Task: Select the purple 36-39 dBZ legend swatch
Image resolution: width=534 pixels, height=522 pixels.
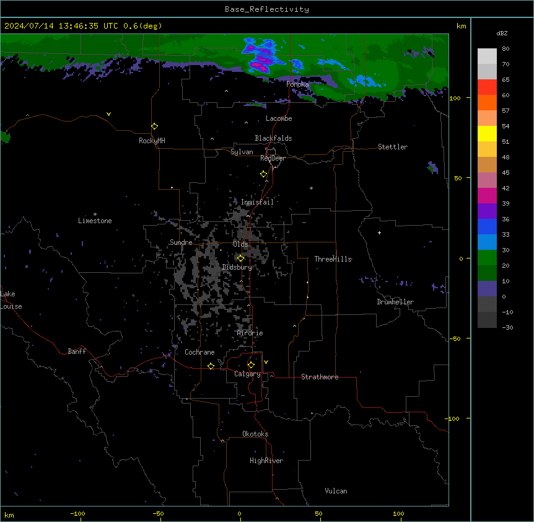Action: click(x=487, y=211)
